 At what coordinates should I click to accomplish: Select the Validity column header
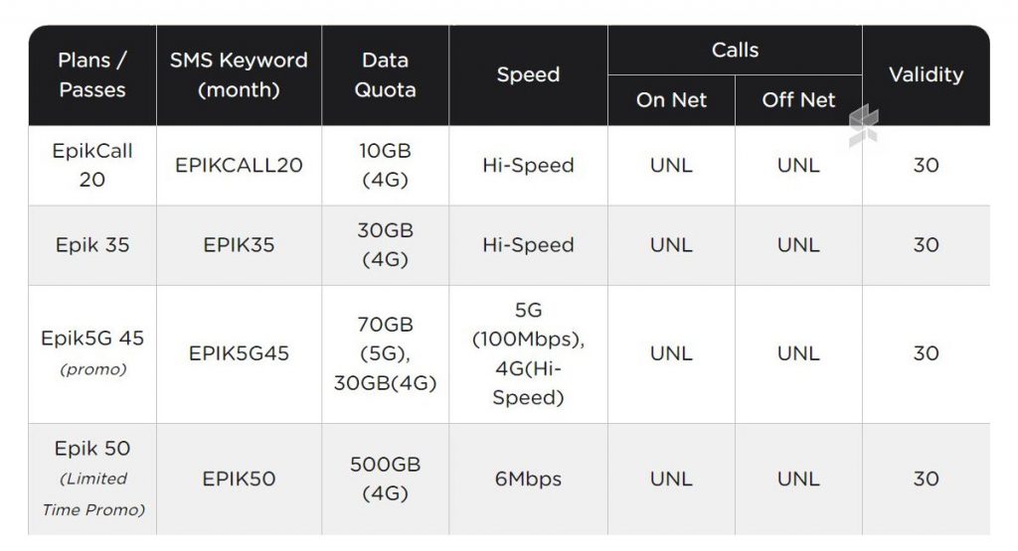(x=926, y=75)
